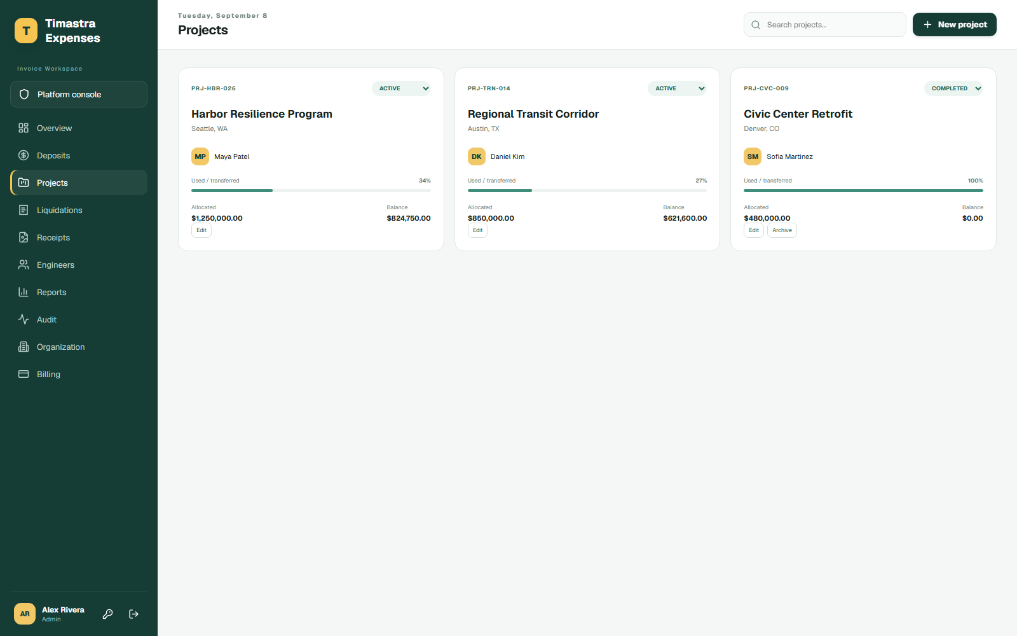Open the Audit activity icon
The image size is (1017, 636).
click(x=24, y=319)
